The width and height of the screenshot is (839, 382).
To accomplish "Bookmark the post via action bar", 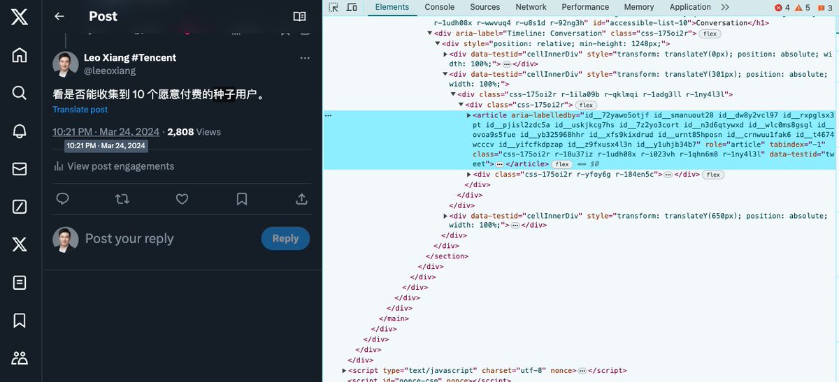I will pos(242,199).
